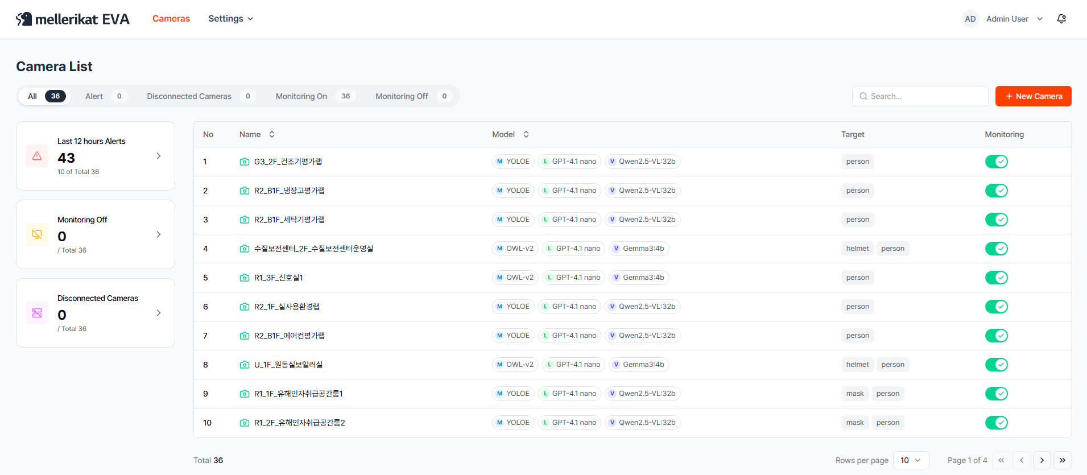Select the All filter tab
1087x475 pixels.
(x=46, y=96)
